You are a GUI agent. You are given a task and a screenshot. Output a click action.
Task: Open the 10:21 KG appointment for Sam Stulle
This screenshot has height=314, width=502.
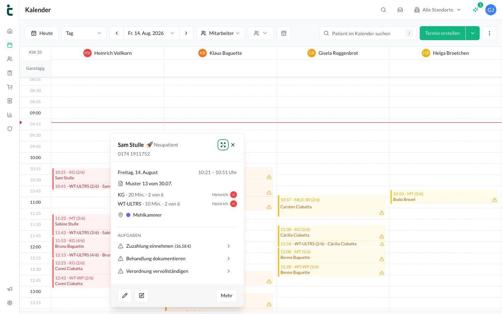point(82,175)
